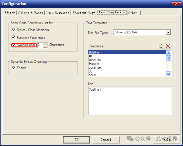183x146 pixels.
Task: Select the Header template entry
Action: (127, 64)
